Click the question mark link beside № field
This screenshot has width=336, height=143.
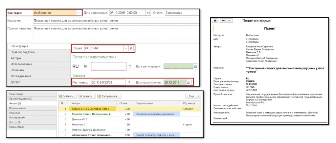pos(130,66)
